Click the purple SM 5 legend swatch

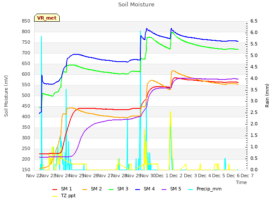pos(164,190)
